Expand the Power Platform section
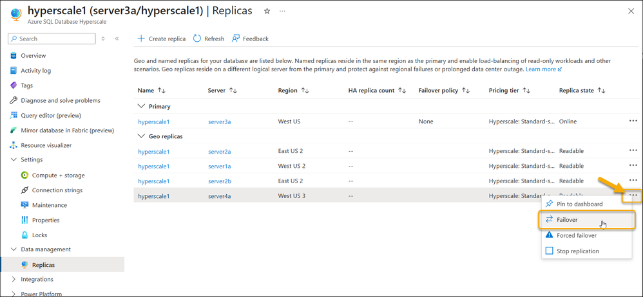Viewport: 643px width, 297px height. click(x=13, y=294)
